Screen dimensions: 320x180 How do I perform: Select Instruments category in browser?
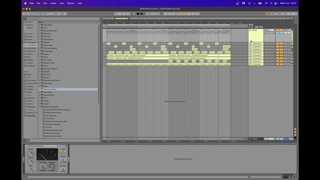click(x=31, y=42)
